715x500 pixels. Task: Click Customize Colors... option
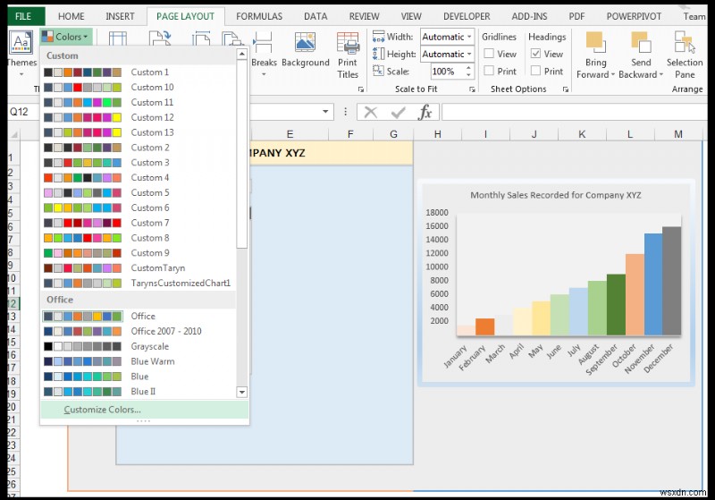click(145, 410)
